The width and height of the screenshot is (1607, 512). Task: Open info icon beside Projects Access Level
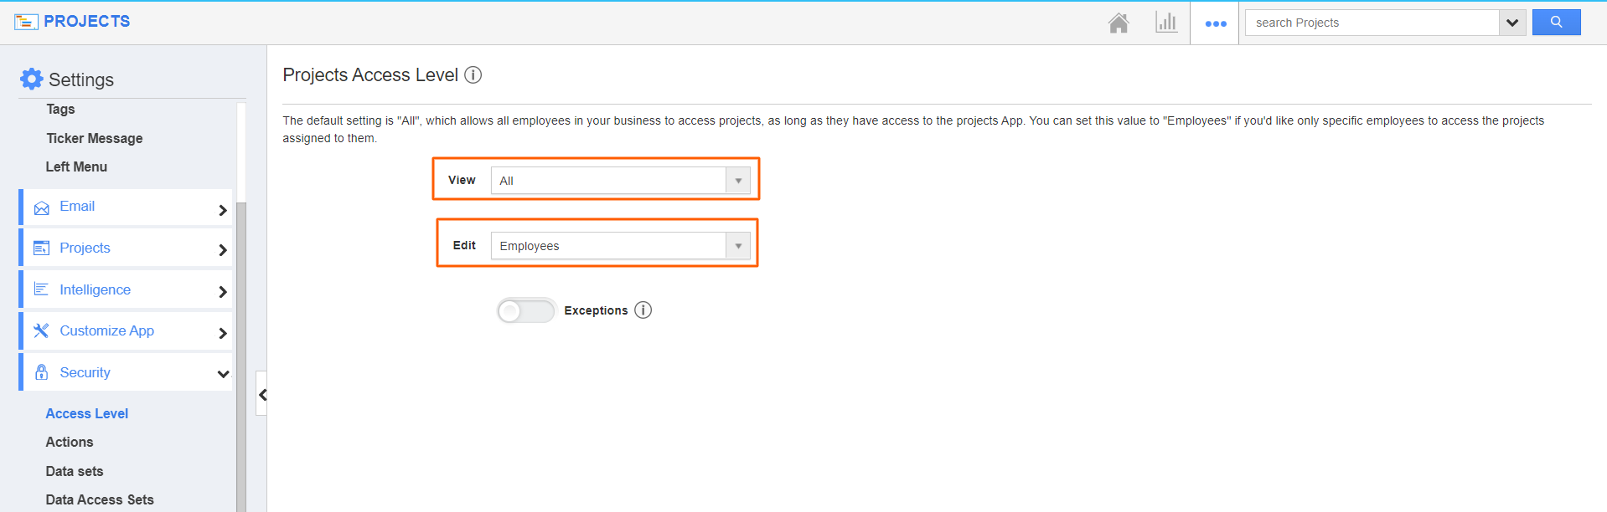(473, 75)
